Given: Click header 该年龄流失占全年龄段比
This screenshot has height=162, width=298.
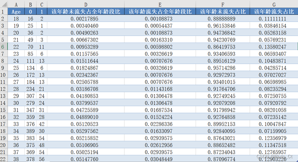Looking at the screenshot, I should point(160,12).
